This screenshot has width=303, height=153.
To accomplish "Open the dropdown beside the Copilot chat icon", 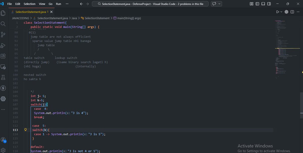I will click(220, 4).
